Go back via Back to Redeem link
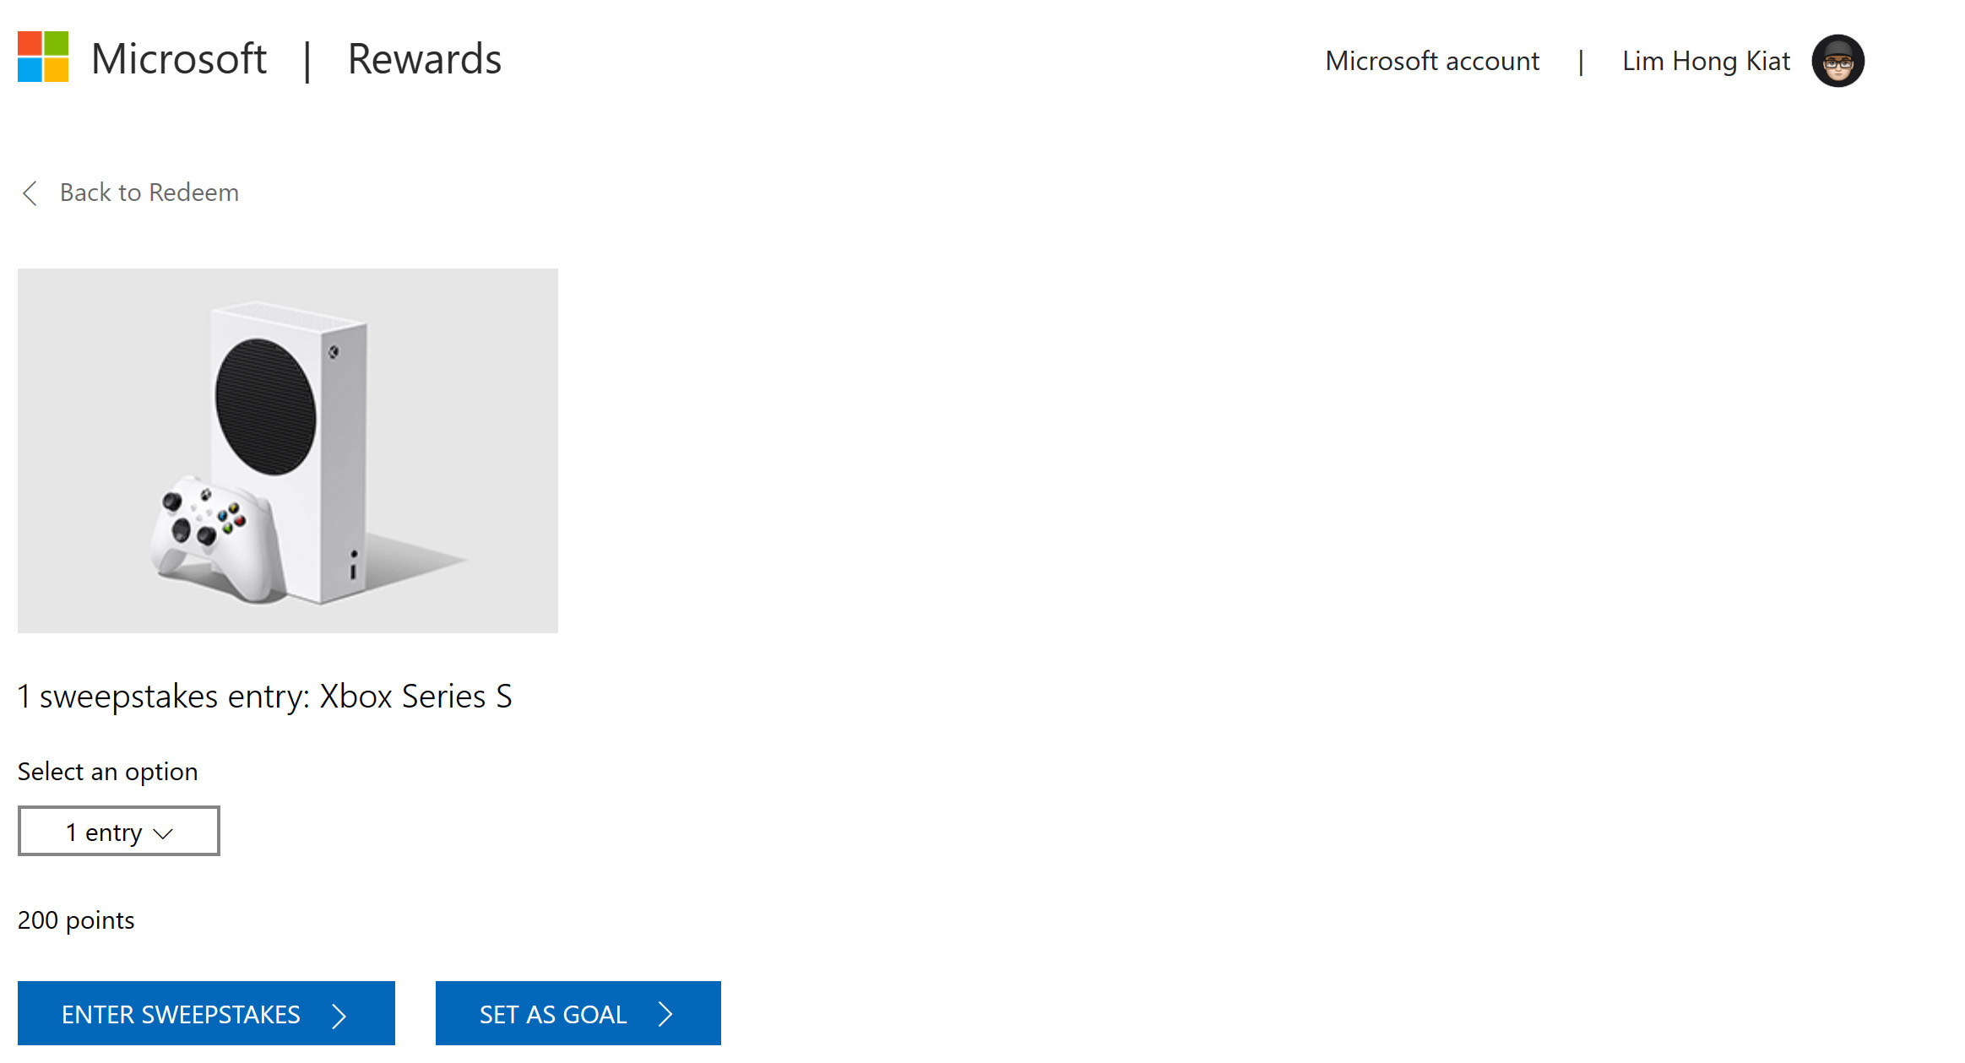The width and height of the screenshot is (1965, 1063). [x=149, y=193]
